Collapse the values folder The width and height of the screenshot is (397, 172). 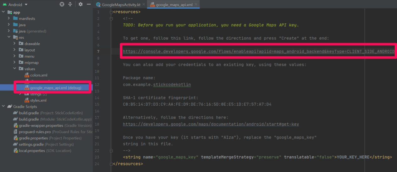(15, 69)
